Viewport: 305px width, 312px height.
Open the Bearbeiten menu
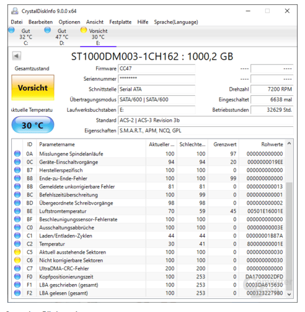click(40, 22)
